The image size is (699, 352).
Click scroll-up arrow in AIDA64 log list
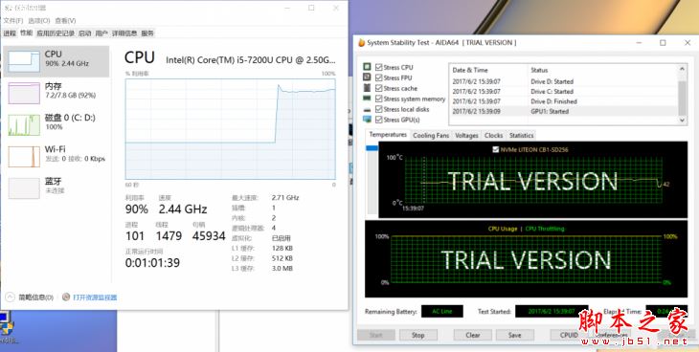coord(682,69)
